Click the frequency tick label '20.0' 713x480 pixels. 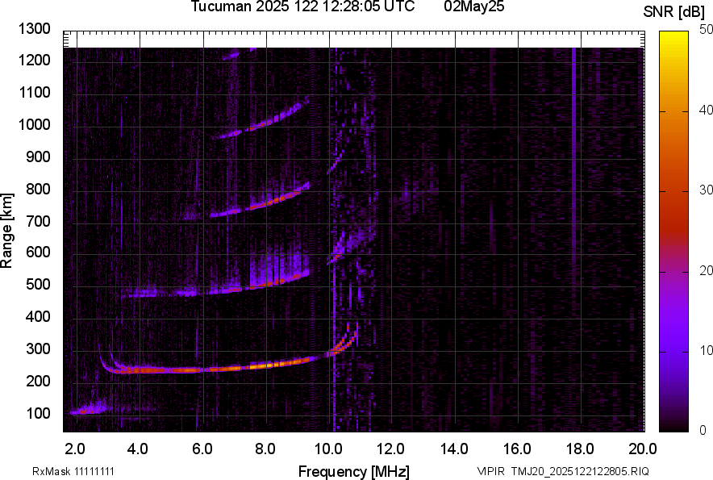point(643,449)
